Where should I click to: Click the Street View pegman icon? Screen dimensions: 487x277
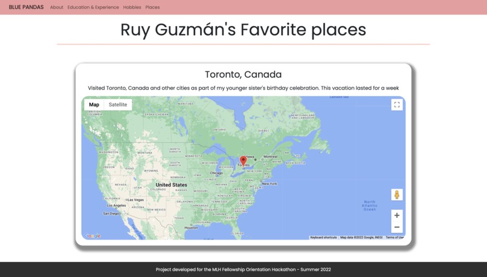click(397, 195)
